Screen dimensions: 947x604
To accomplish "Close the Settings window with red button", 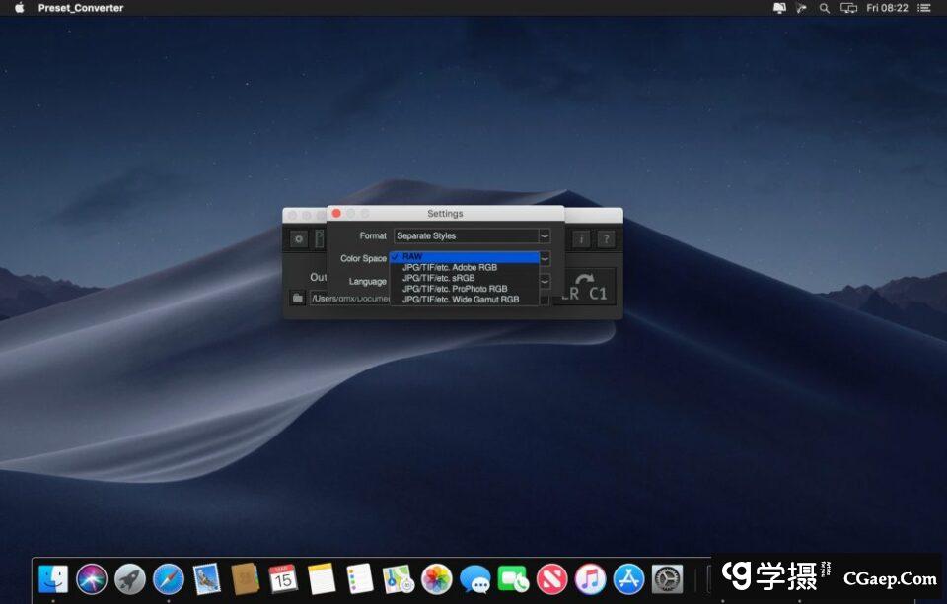I will [x=336, y=213].
